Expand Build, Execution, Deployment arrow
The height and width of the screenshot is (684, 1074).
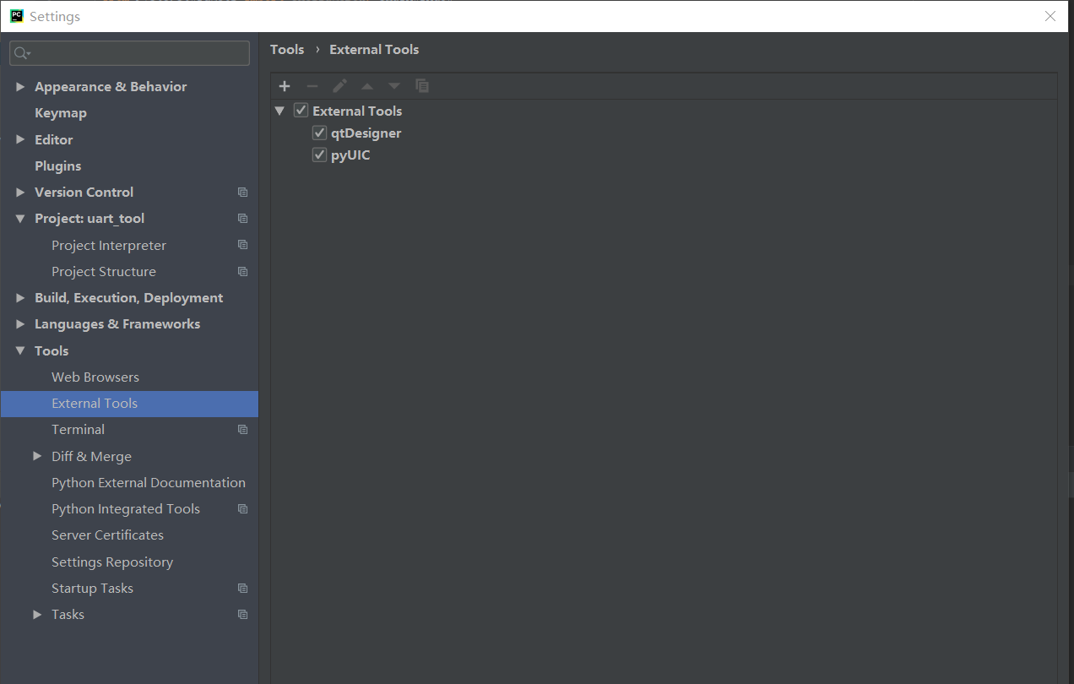[20, 298]
